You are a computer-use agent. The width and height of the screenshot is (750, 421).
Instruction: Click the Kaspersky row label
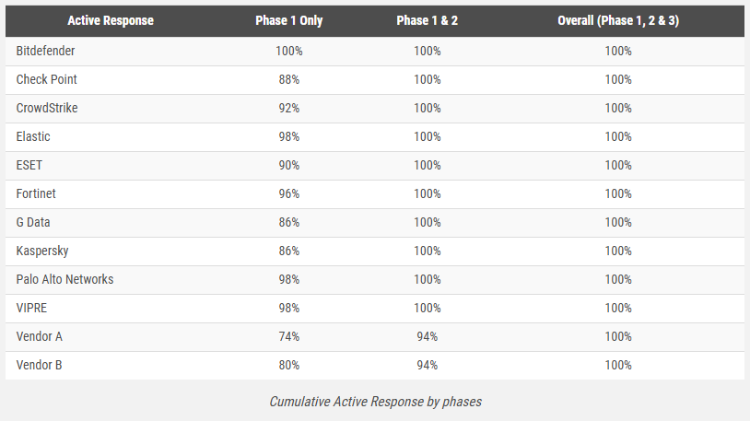pyautogui.click(x=42, y=251)
